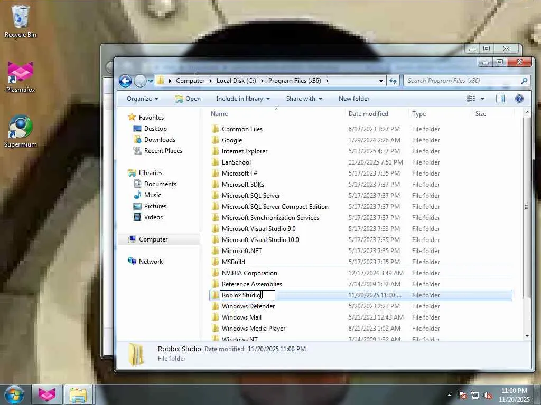541x405 pixels.
Task: Select Libraries in the navigation pane
Action: click(150, 173)
